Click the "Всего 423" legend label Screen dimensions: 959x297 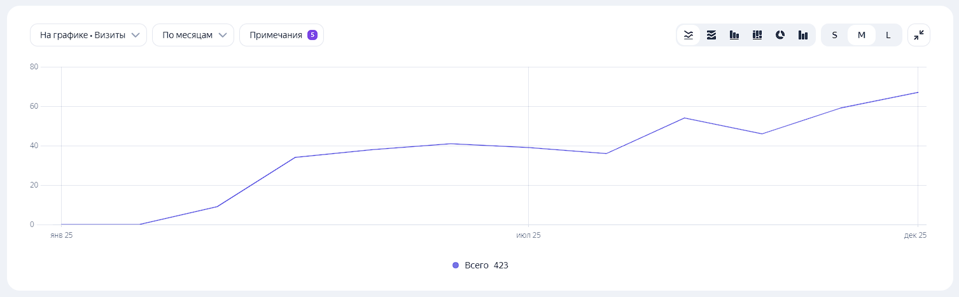486,265
